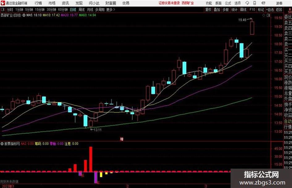Click the headset customer service icon
This screenshot has width=292, height=188.
point(247,3)
